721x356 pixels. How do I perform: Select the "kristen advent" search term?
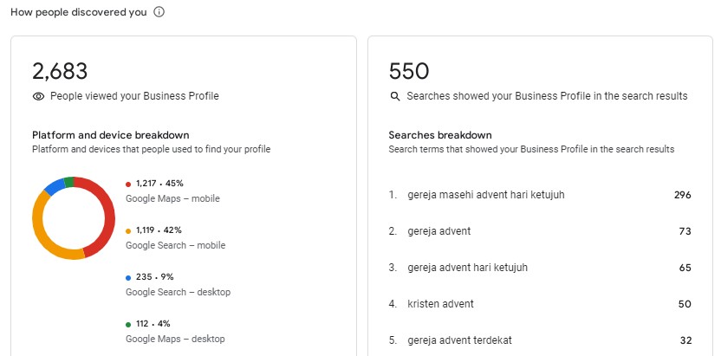[440, 304]
